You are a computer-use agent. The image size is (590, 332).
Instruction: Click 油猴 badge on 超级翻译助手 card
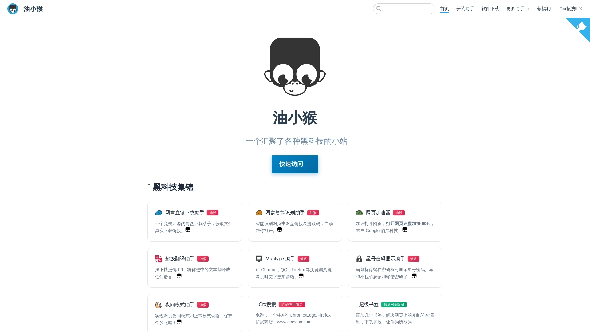coord(203,259)
